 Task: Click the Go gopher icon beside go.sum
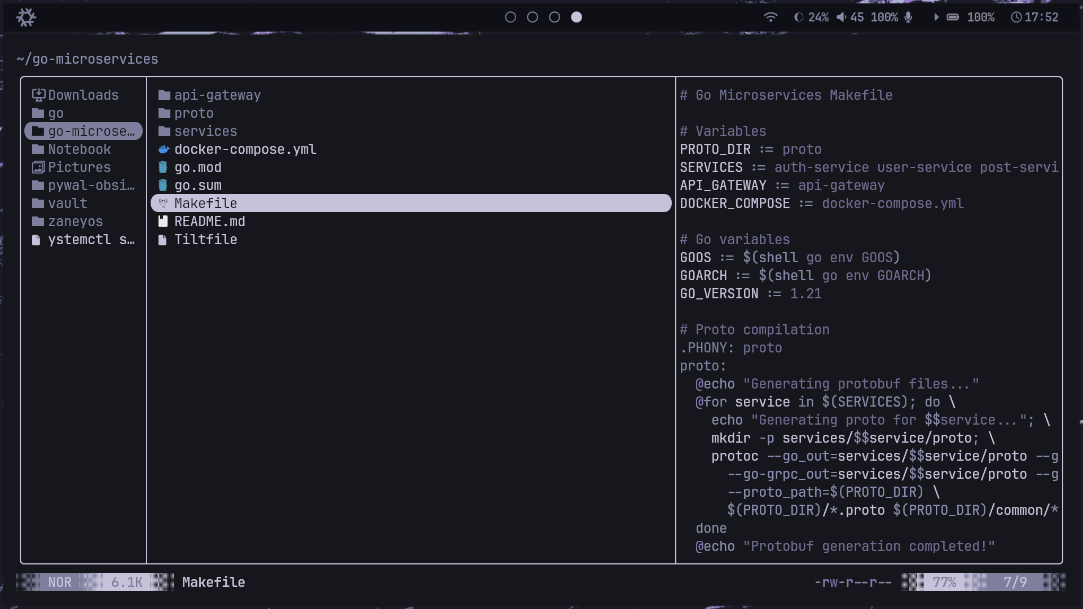163,185
